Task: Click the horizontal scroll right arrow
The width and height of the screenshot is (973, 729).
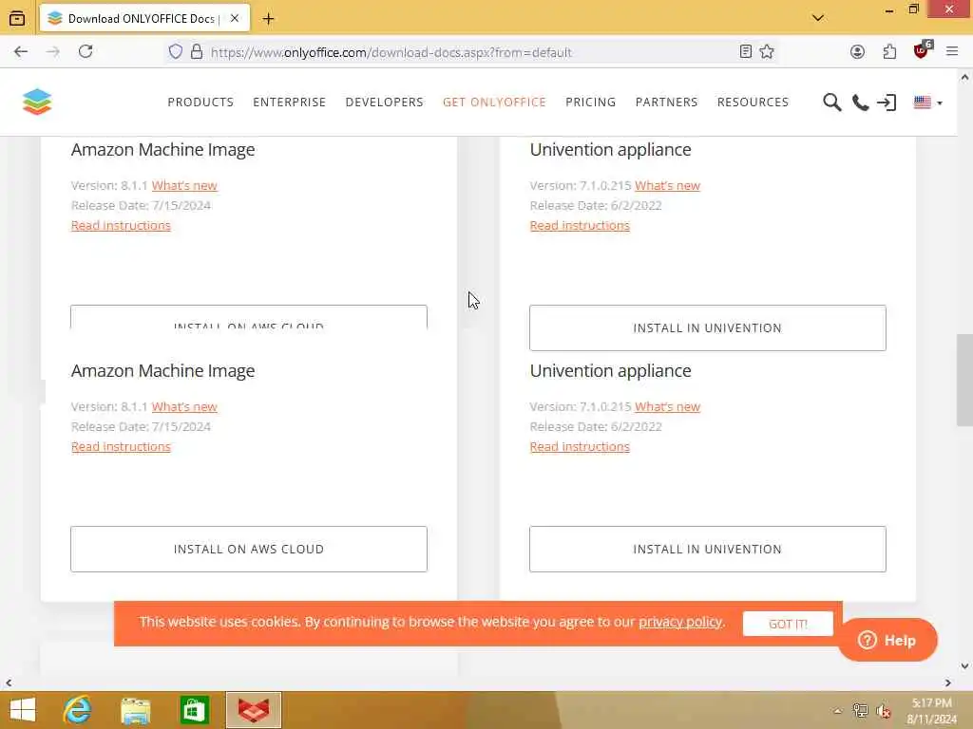Action: [947, 682]
